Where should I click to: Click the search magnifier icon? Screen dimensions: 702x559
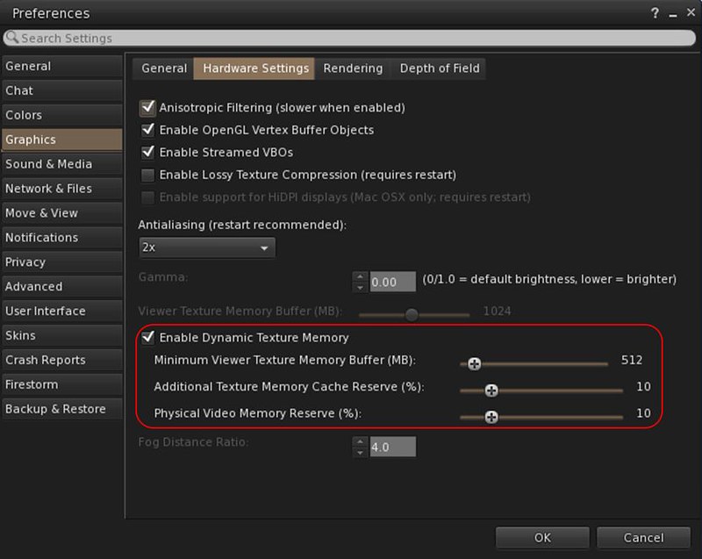(x=11, y=39)
